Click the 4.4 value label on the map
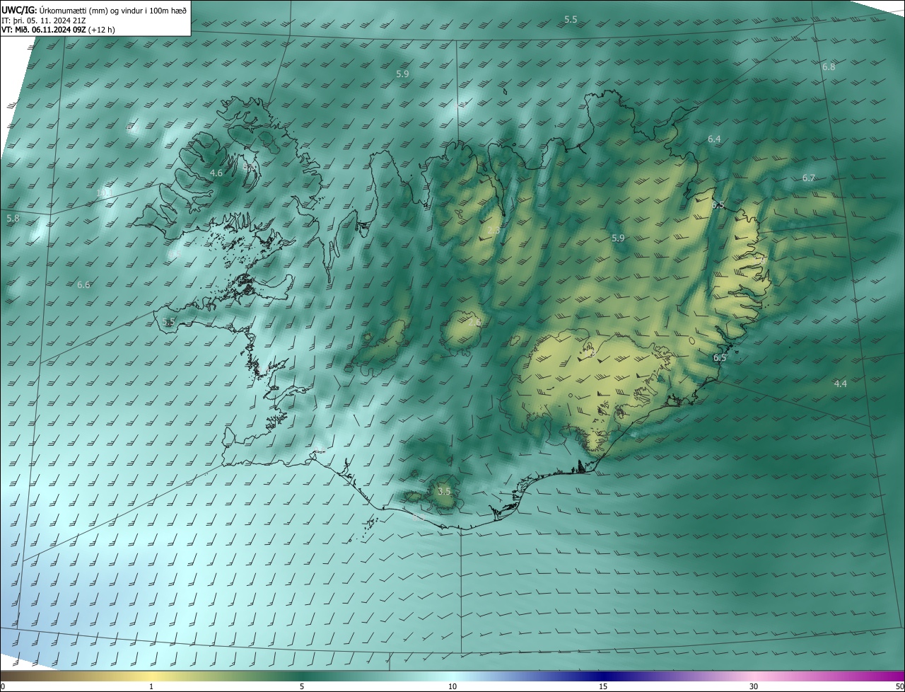Viewport: 905px width, 692px height. (x=840, y=384)
